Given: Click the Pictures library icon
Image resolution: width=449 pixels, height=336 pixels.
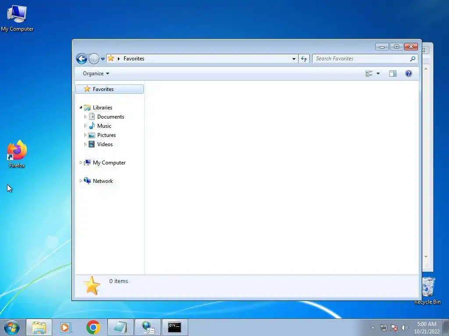Looking at the screenshot, I should click(92, 135).
